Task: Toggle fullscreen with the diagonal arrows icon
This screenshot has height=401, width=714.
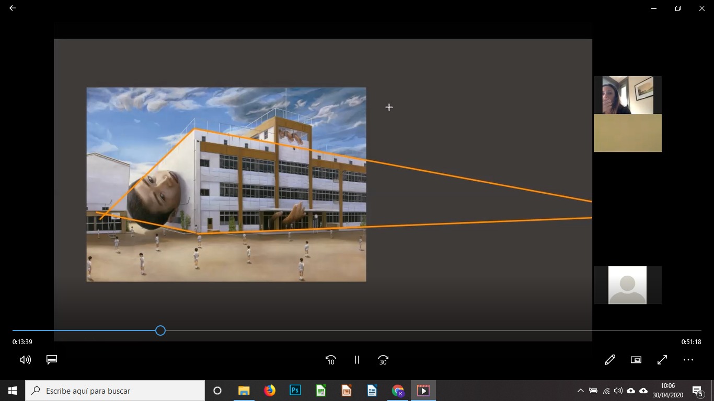Action: point(662,360)
